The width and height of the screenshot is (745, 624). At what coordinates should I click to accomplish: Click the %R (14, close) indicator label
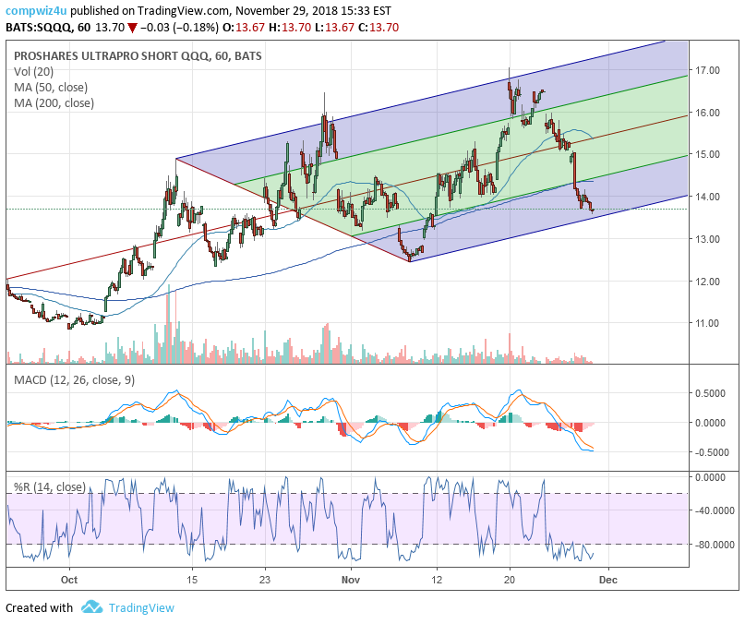(49, 486)
